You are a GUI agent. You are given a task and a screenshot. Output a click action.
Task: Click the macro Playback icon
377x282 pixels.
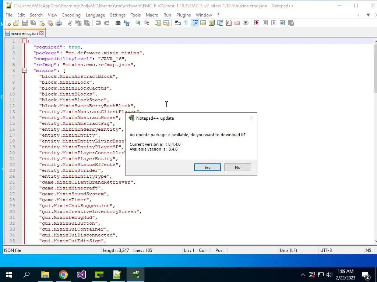click(274, 23)
